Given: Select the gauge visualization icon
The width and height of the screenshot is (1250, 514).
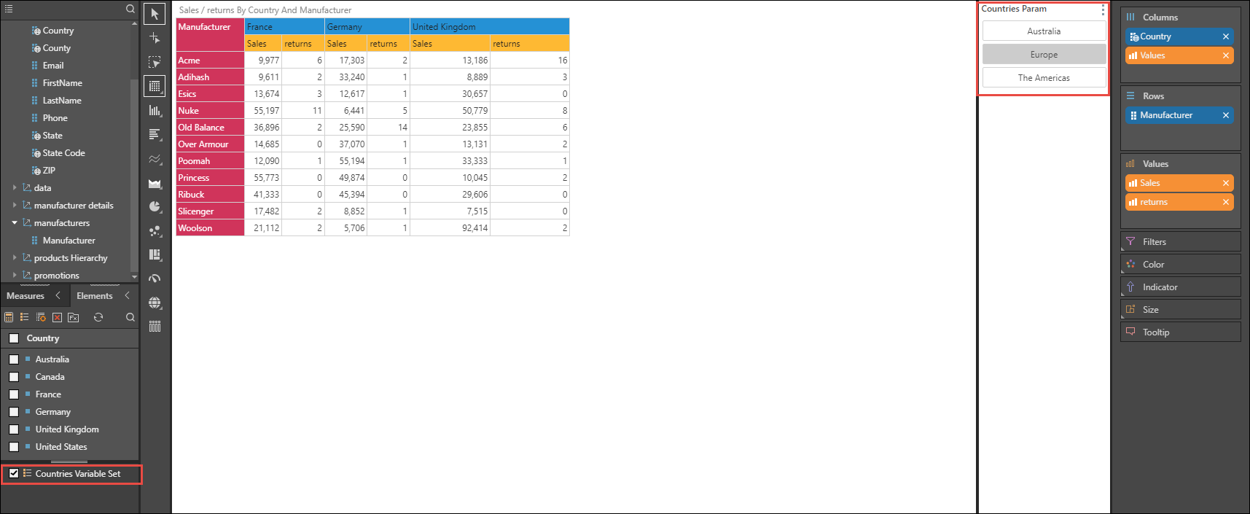Looking at the screenshot, I should (x=155, y=279).
